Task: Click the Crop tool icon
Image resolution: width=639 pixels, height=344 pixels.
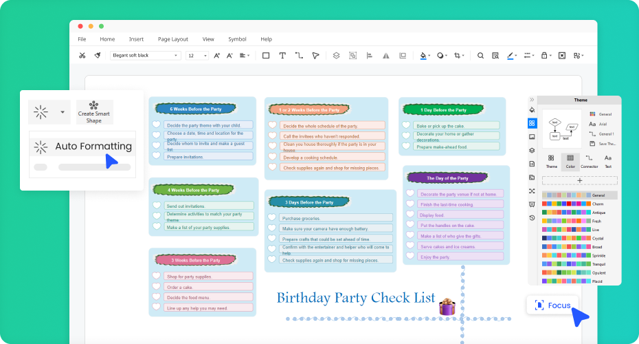Action: point(458,56)
